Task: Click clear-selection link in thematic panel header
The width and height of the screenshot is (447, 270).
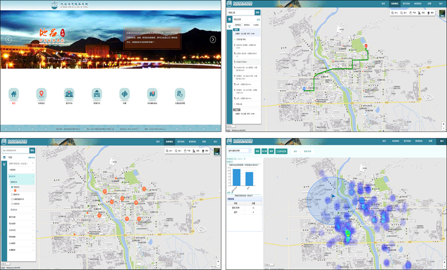Action: (31, 157)
